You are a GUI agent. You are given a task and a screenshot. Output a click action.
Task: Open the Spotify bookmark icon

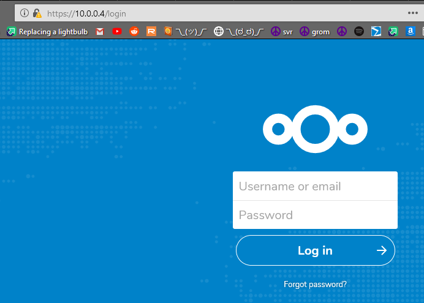coord(359,32)
